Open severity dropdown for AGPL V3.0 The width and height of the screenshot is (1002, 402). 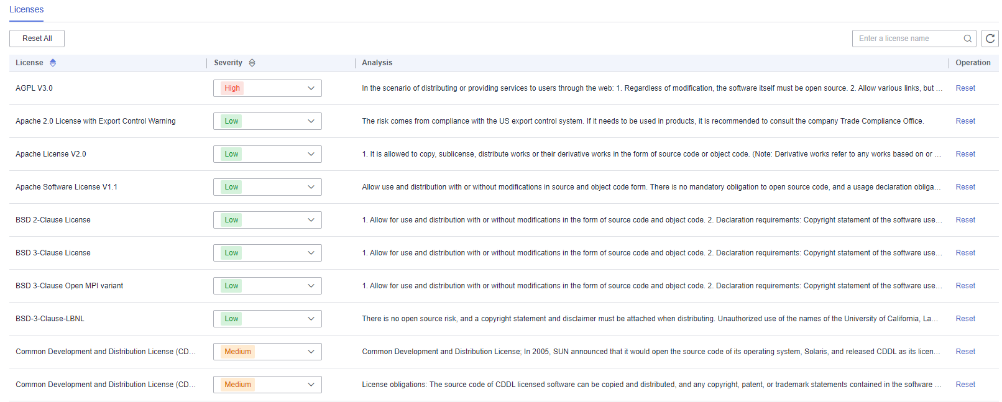point(267,88)
